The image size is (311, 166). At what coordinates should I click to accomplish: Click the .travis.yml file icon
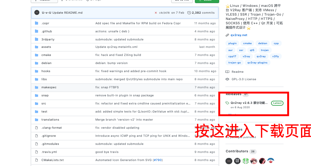(37, 152)
